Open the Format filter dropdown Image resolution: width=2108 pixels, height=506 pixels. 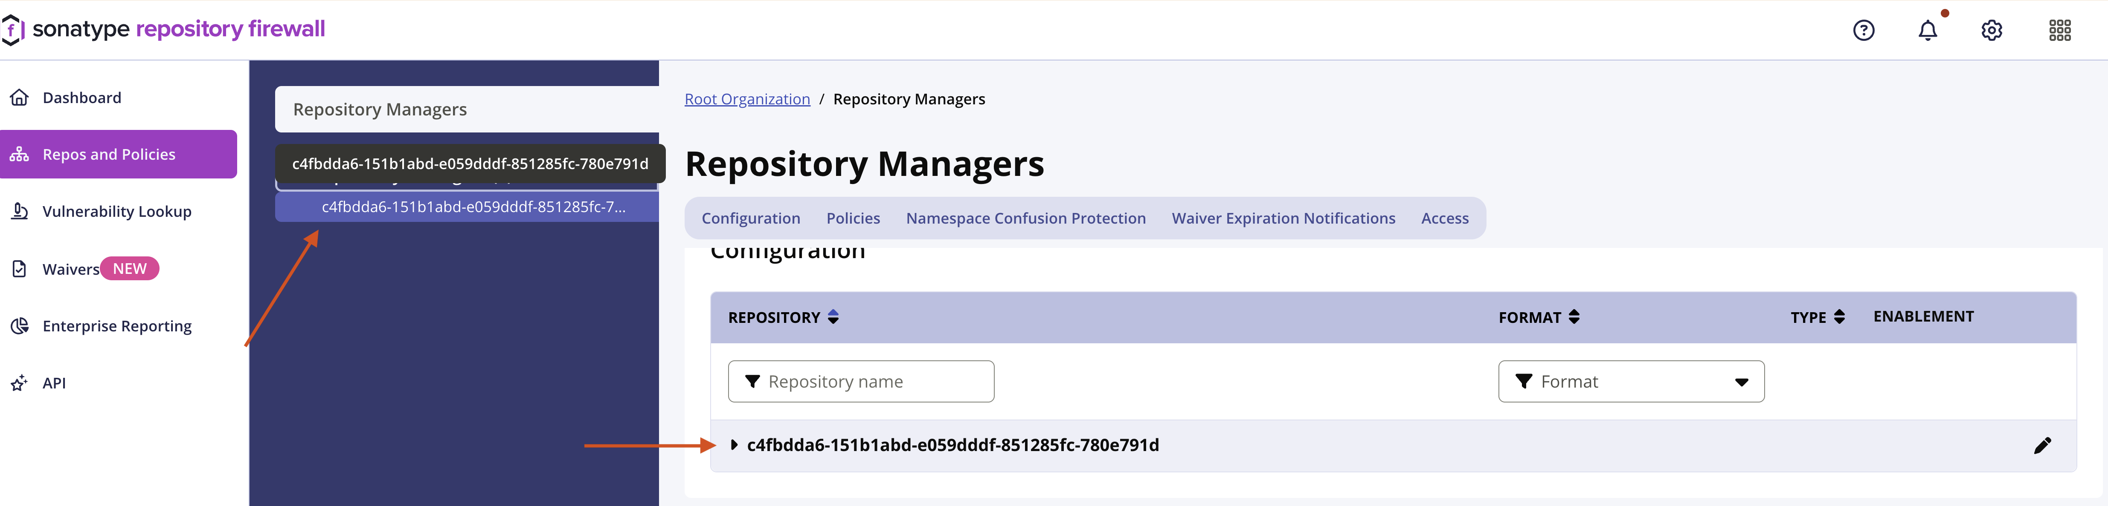point(1631,382)
